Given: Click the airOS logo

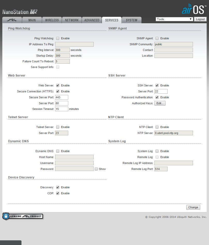Looking at the screenshot, I should pyautogui.click(x=194, y=9).
